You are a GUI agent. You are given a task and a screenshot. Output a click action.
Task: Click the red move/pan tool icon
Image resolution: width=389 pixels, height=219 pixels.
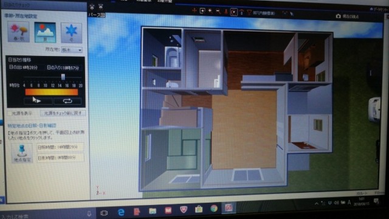[x=194, y=11]
